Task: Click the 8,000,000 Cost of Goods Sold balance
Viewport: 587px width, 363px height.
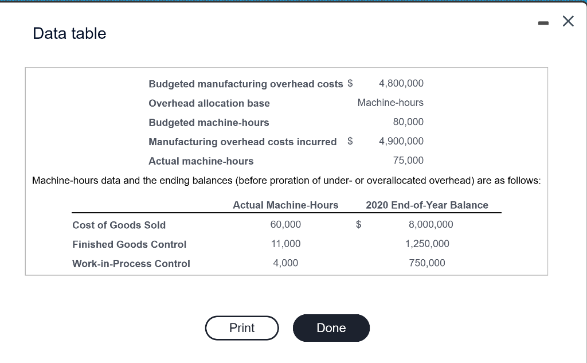Action: tap(431, 224)
